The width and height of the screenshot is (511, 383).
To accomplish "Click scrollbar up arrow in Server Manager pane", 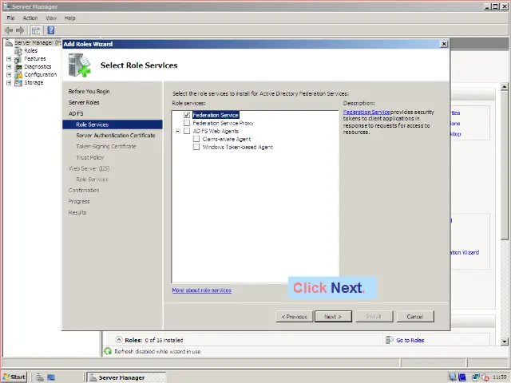I will click(x=505, y=87).
